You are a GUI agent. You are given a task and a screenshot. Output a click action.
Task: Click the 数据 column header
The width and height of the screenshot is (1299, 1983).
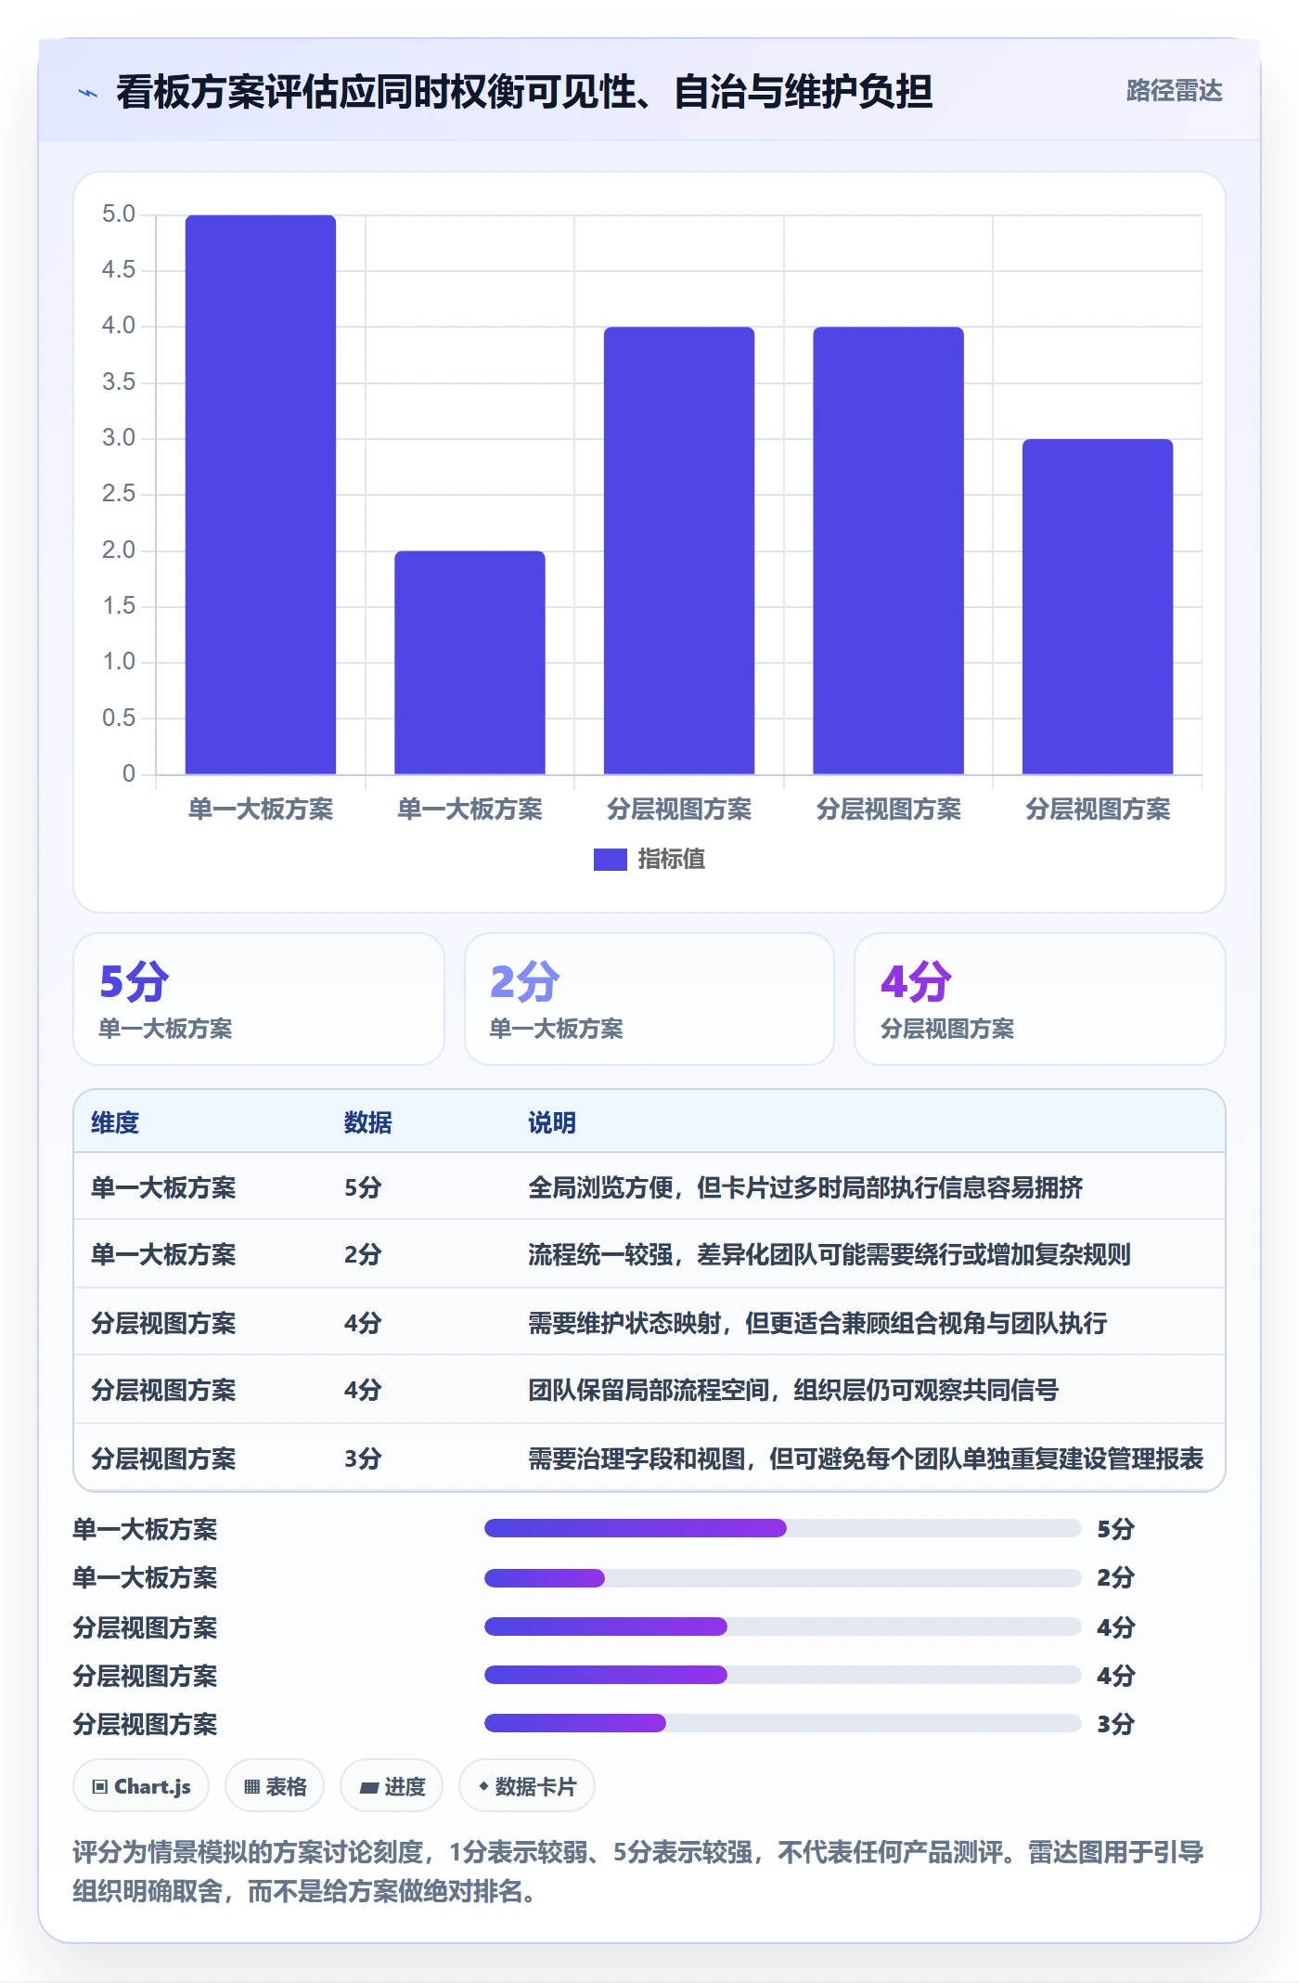(x=368, y=1122)
